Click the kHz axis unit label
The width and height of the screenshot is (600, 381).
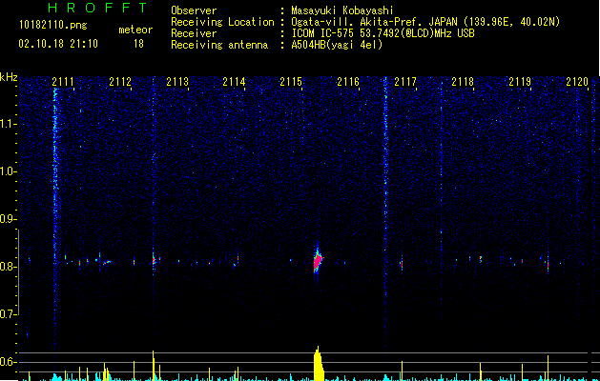tap(9, 77)
